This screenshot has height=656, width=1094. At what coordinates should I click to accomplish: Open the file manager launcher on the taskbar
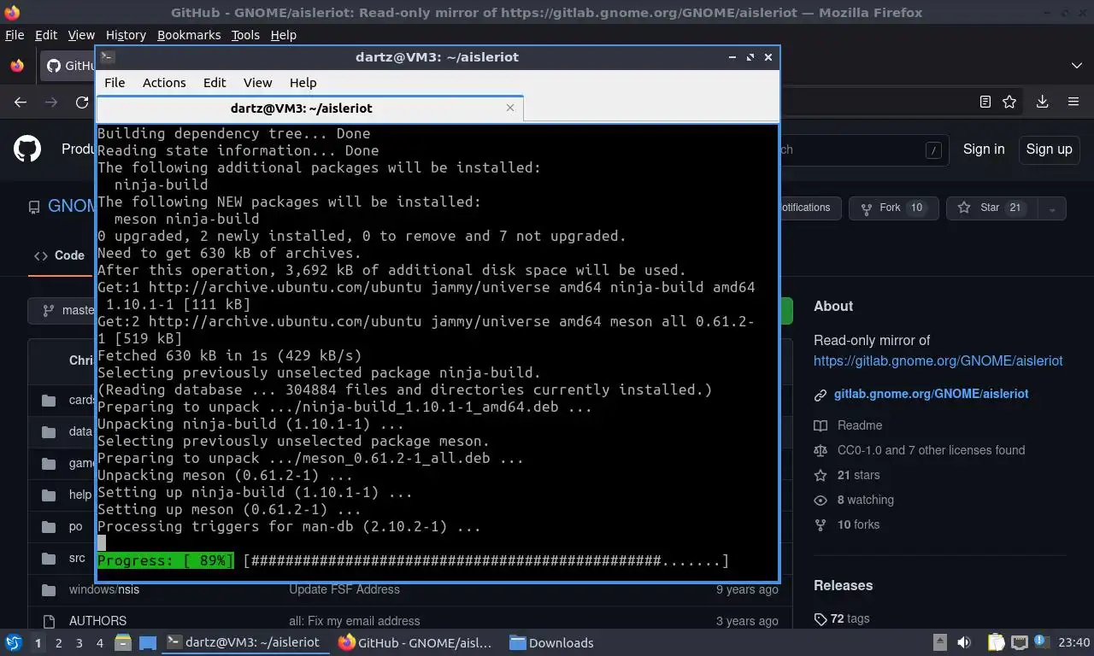click(x=123, y=642)
